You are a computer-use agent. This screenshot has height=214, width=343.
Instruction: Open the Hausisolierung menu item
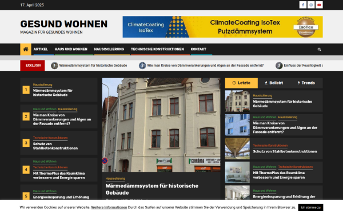(109, 49)
